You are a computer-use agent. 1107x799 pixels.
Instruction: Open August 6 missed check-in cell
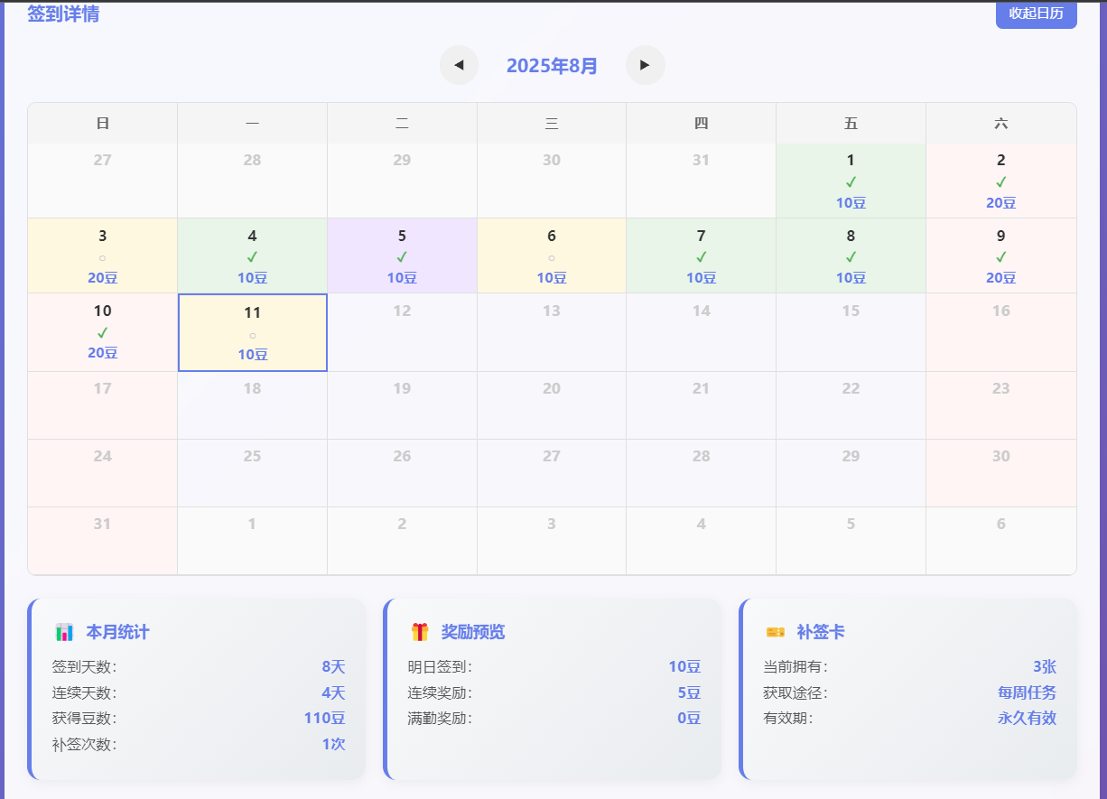552,255
